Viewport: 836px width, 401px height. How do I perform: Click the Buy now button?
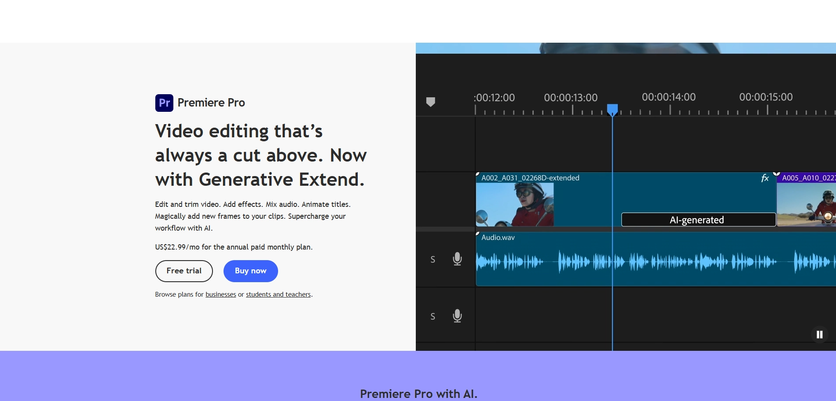point(250,271)
